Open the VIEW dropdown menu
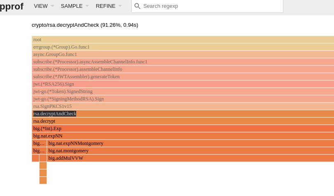Image resolution: width=334 pixels, height=196 pixels. coord(44,6)
